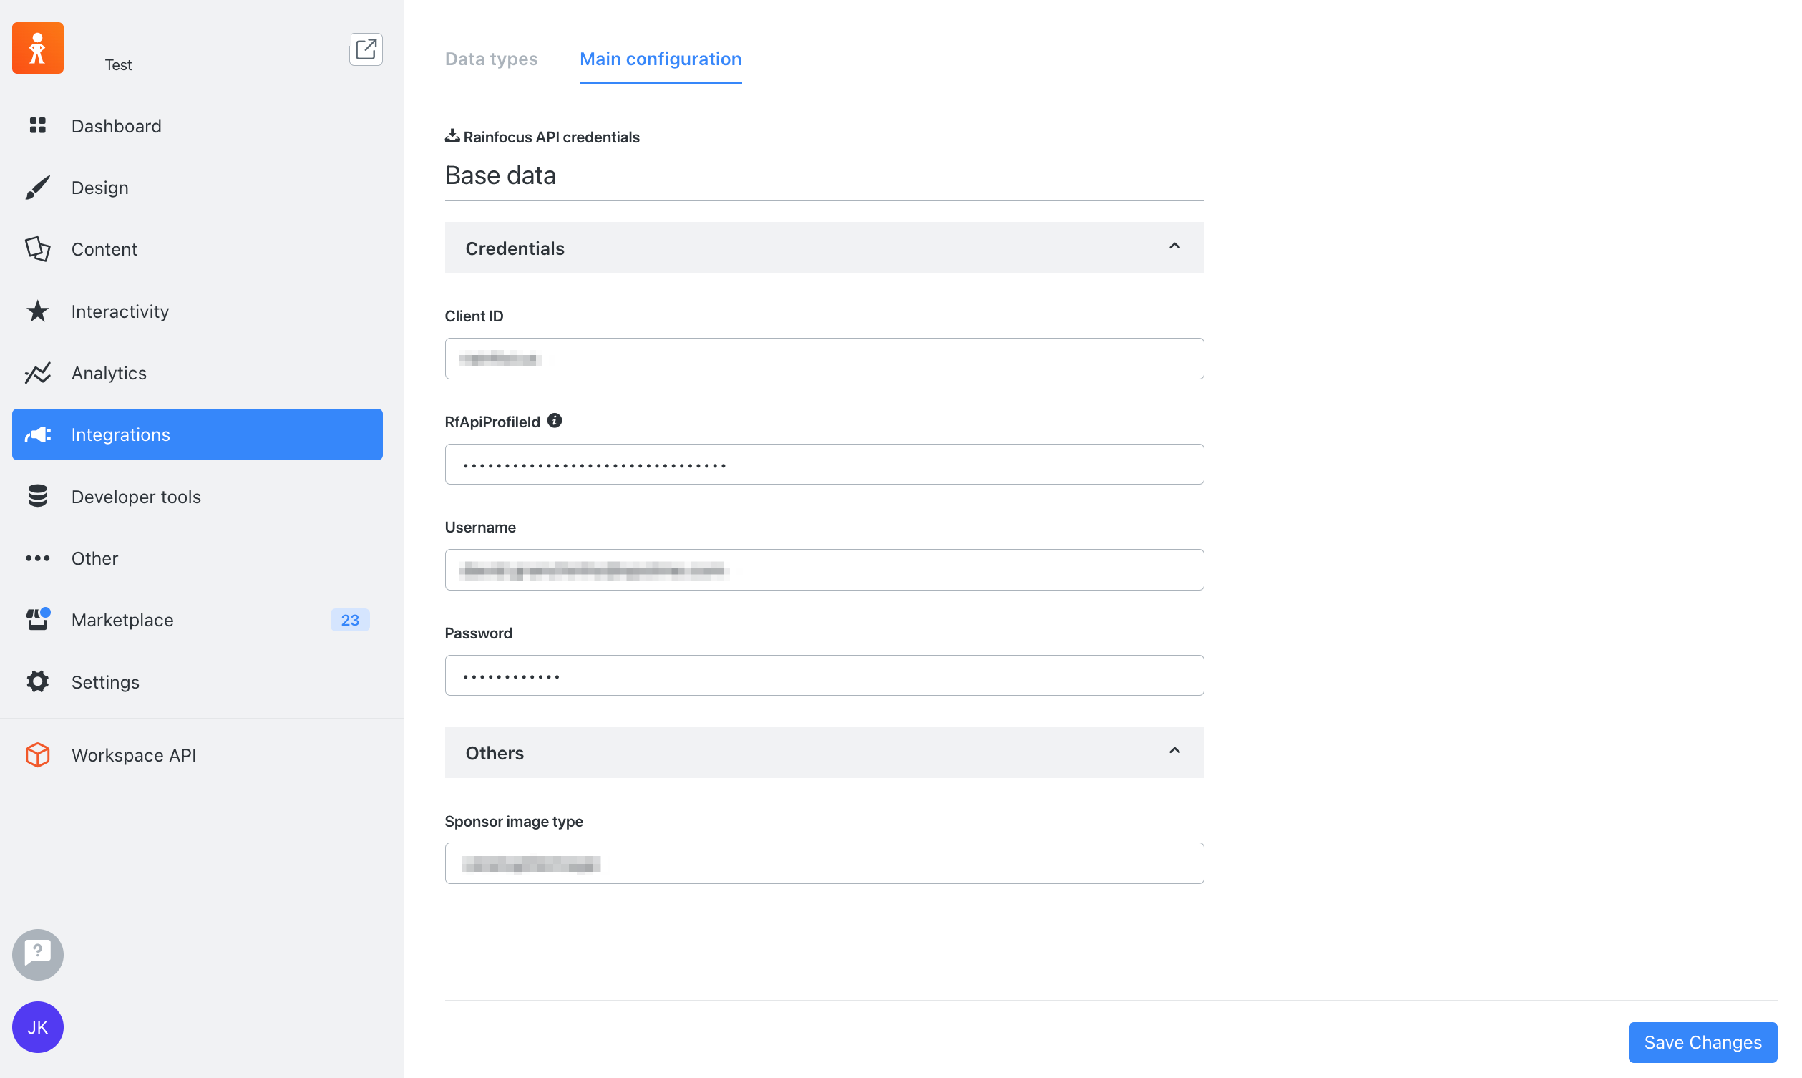Click the Developer tools database icon

38,496
